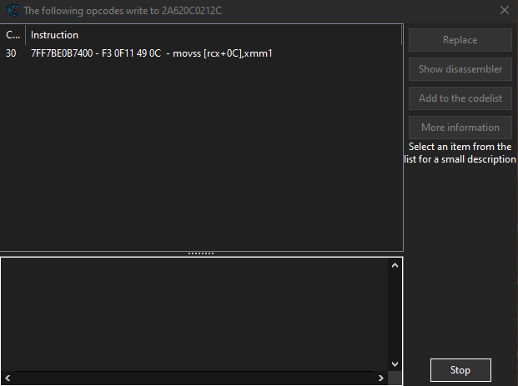Click the small description hint label

coord(460,153)
